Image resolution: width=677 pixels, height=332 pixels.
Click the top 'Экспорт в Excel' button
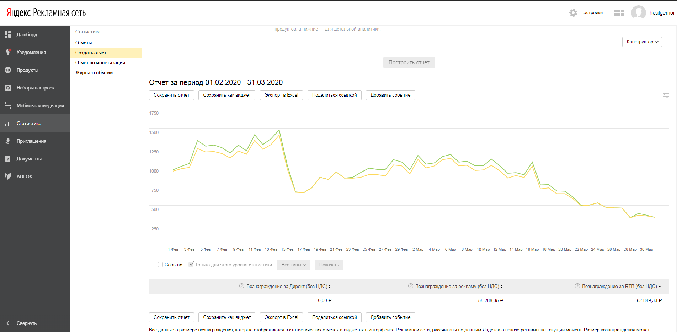click(281, 95)
